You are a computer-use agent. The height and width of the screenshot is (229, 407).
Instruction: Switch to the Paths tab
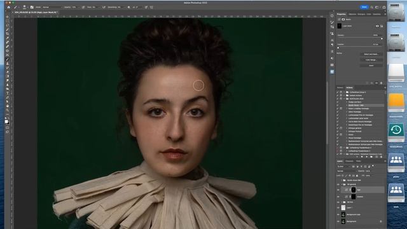click(x=359, y=161)
